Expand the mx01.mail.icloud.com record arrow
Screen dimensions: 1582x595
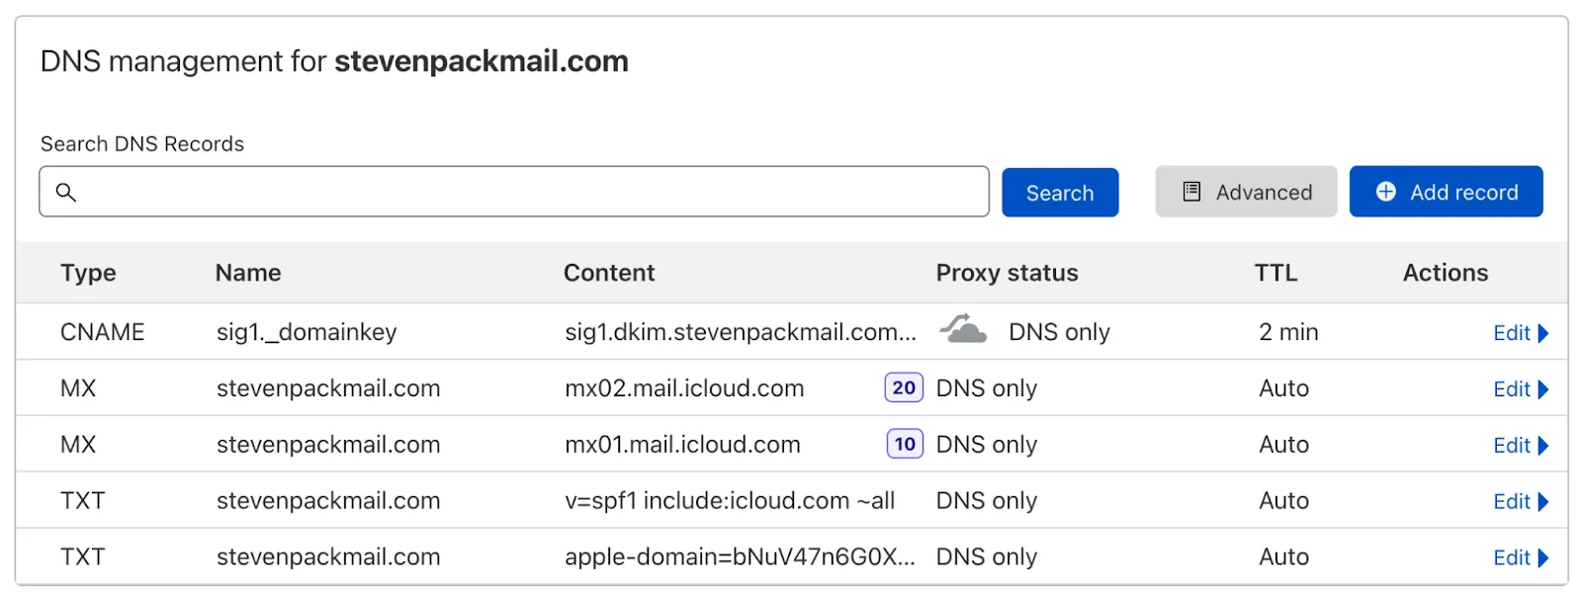1543,446
